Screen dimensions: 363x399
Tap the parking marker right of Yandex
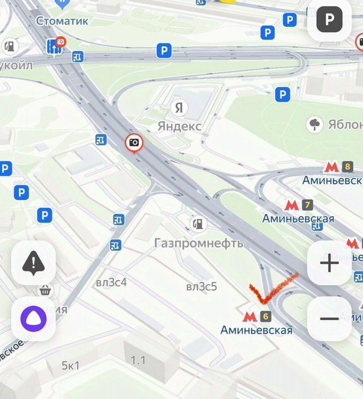(x=282, y=95)
